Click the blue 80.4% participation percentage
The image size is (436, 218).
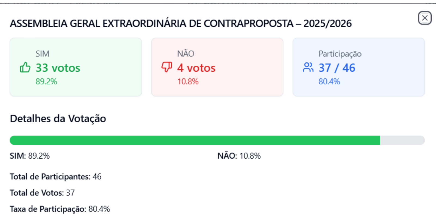(x=329, y=81)
